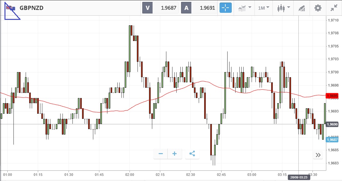The image size is (342, 181).
Task: Toggle the crosshair cursor tool
Action: coord(226,8)
